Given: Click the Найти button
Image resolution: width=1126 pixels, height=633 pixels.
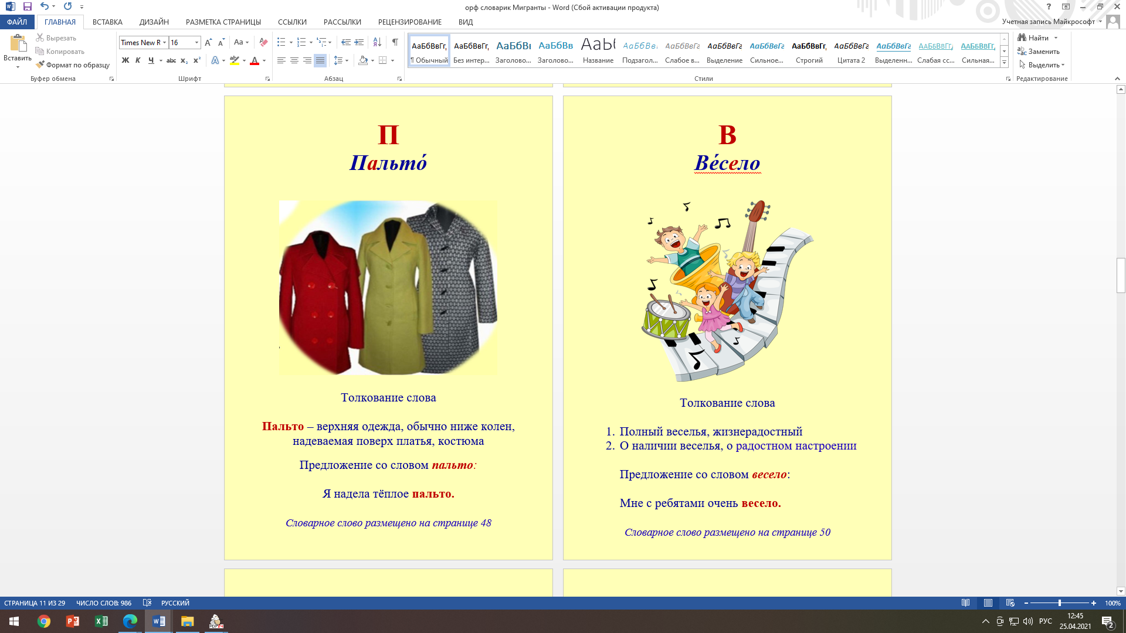Looking at the screenshot, I should point(1037,38).
